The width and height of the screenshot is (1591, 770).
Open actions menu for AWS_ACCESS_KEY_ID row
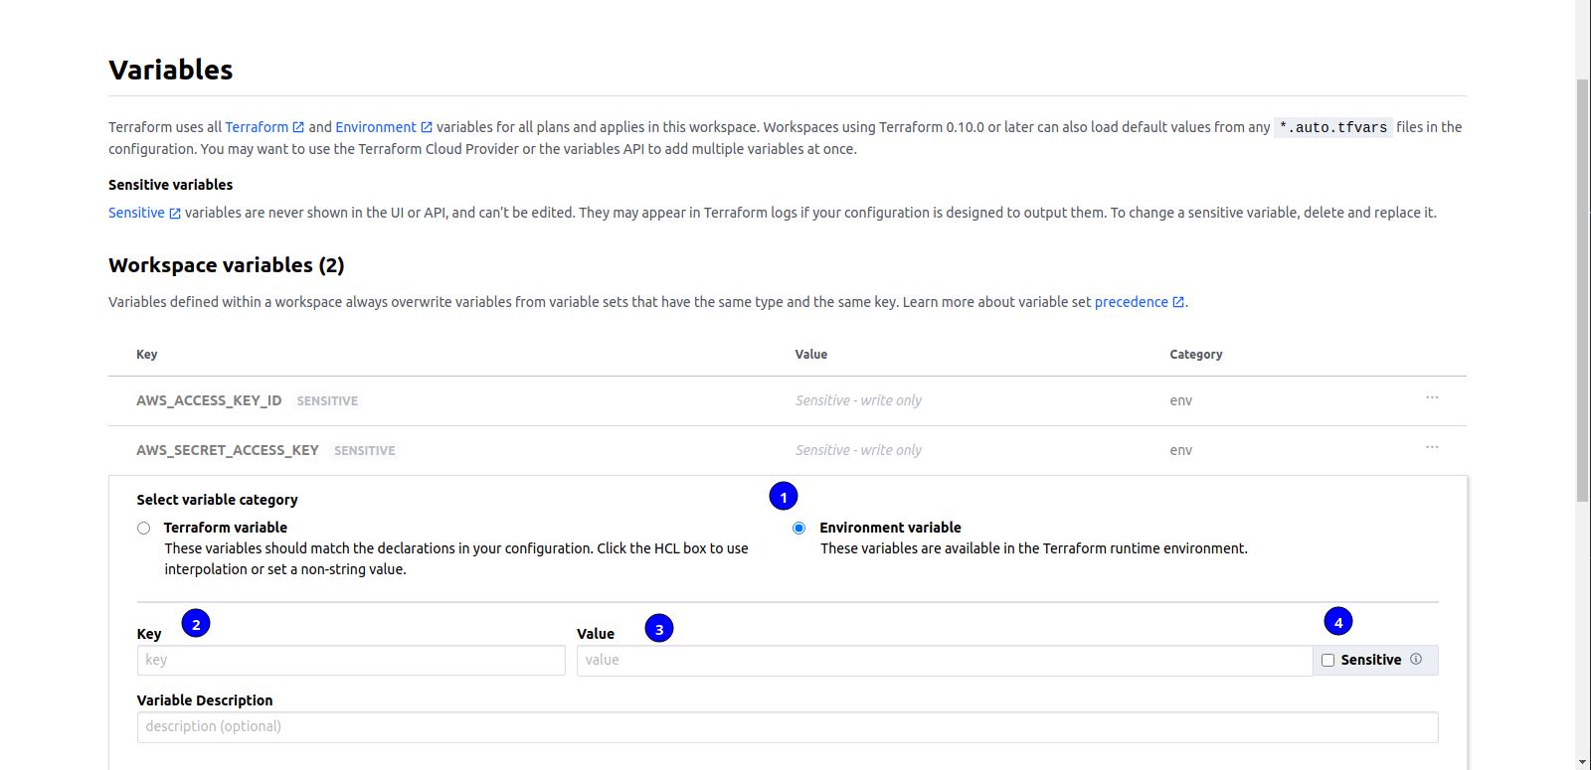tap(1432, 397)
